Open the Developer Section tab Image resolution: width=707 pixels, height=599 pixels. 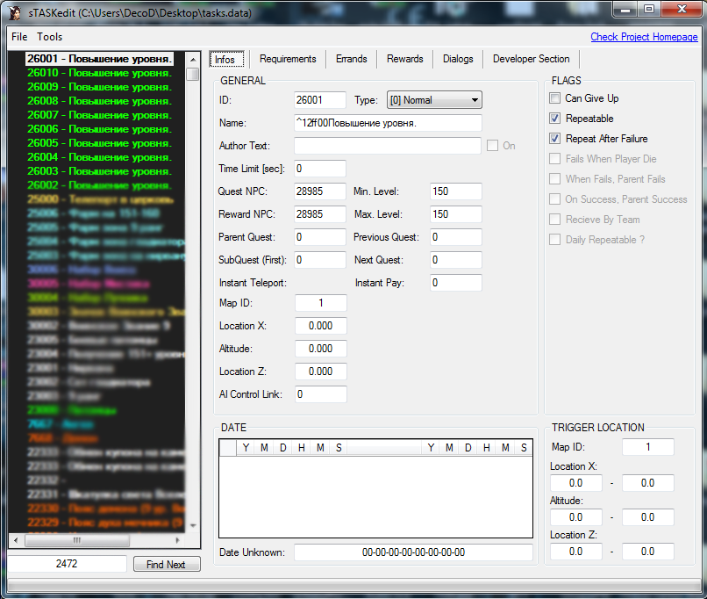531,59
